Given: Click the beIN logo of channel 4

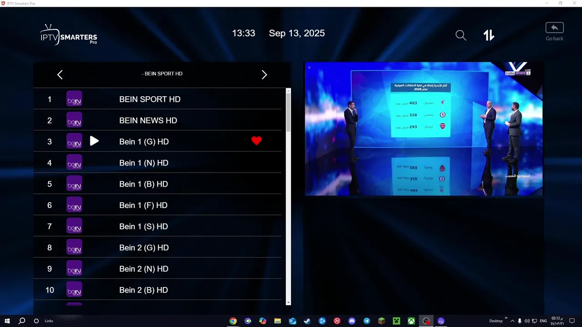Looking at the screenshot, I should [74, 162].
